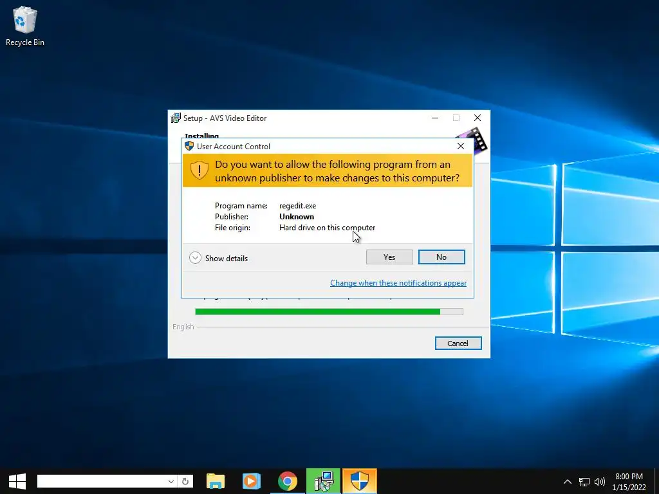Open 'Change when these notifications appear' link
Viewport: 659px width, 494px height.
[398, 283]
